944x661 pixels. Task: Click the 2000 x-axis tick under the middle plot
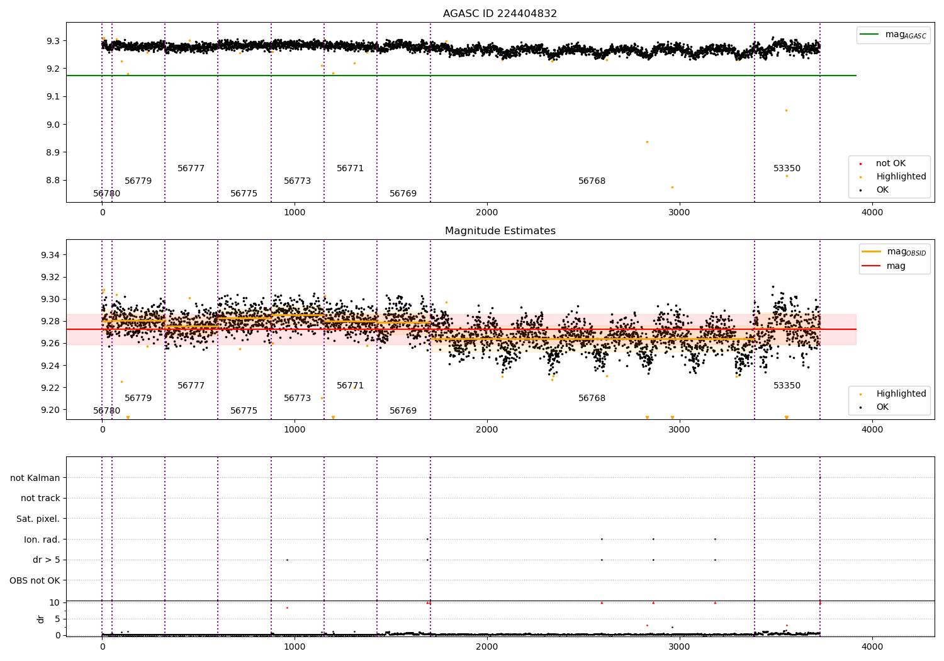[x=487, y=429]
